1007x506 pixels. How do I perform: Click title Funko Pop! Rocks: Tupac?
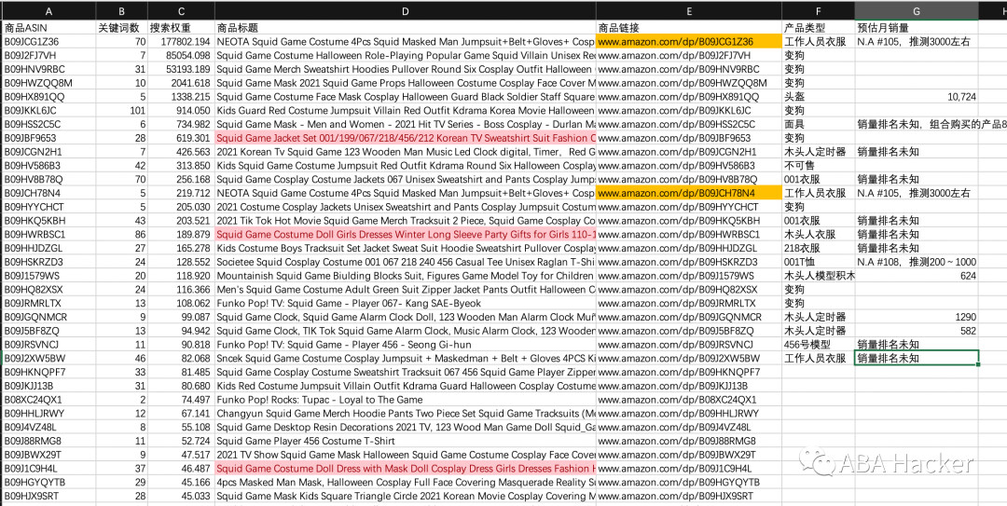406,400
